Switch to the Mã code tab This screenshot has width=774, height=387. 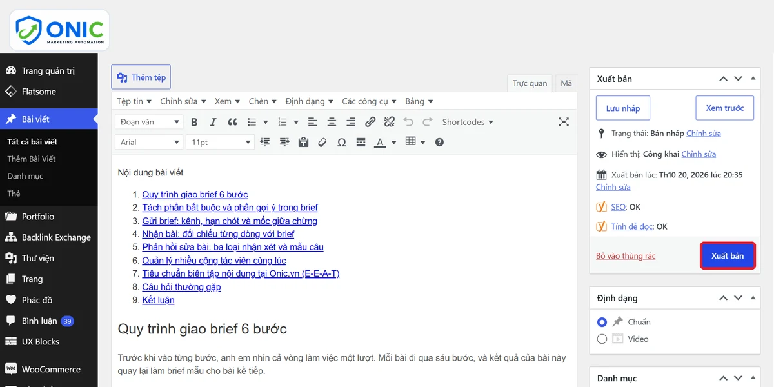tap(566, 83)
